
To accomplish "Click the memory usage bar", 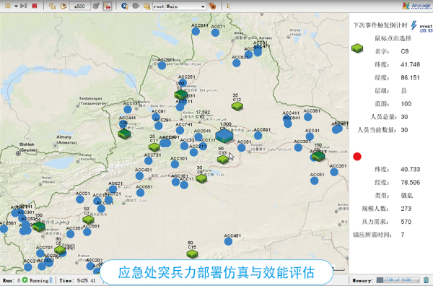I will point(398,280).
